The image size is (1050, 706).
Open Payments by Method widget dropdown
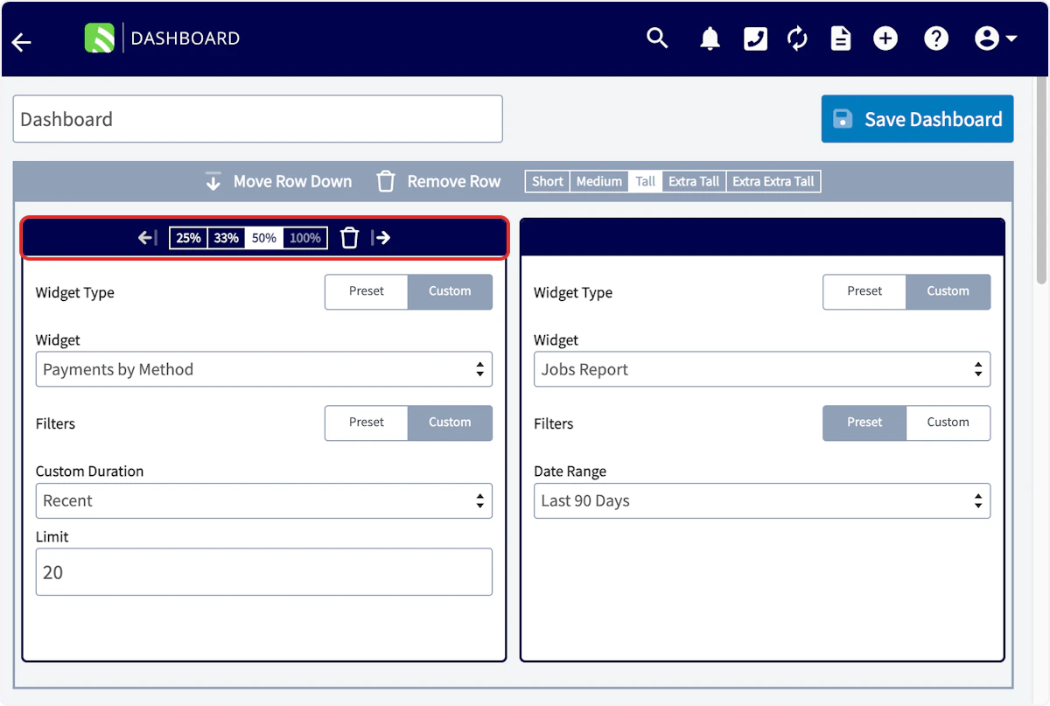pyautogui.click(x=264, y=369)
